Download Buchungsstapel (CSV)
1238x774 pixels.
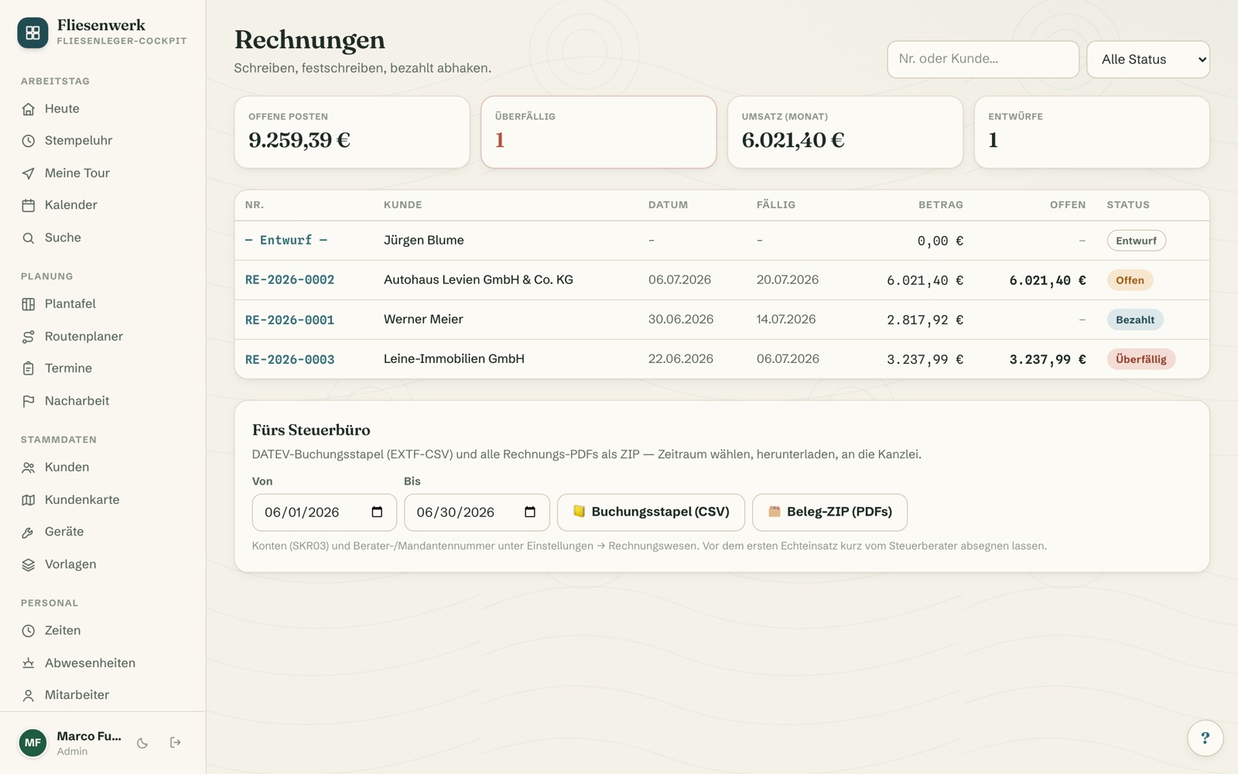point(651,512)
